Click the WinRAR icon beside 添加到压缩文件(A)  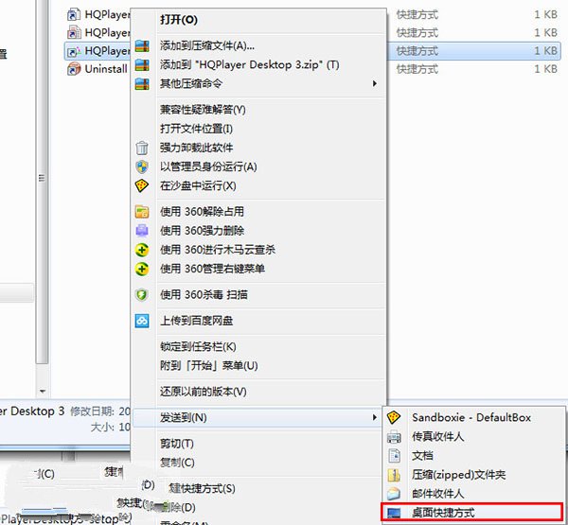[x=142, y=46]
